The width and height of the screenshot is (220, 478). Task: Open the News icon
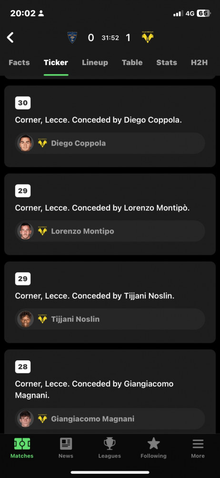66,444
